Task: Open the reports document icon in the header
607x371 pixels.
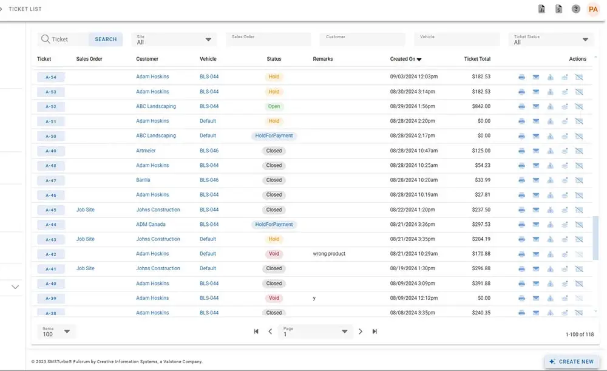Action: click(x=541, y=9)
